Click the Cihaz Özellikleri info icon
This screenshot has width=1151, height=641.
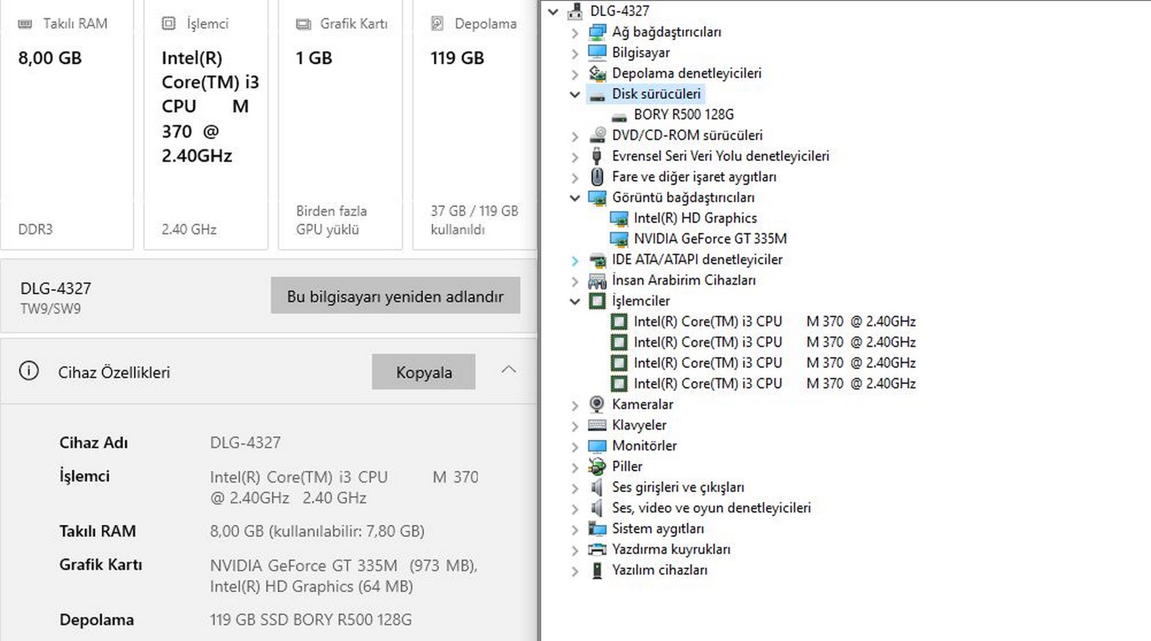pos(29,371)
